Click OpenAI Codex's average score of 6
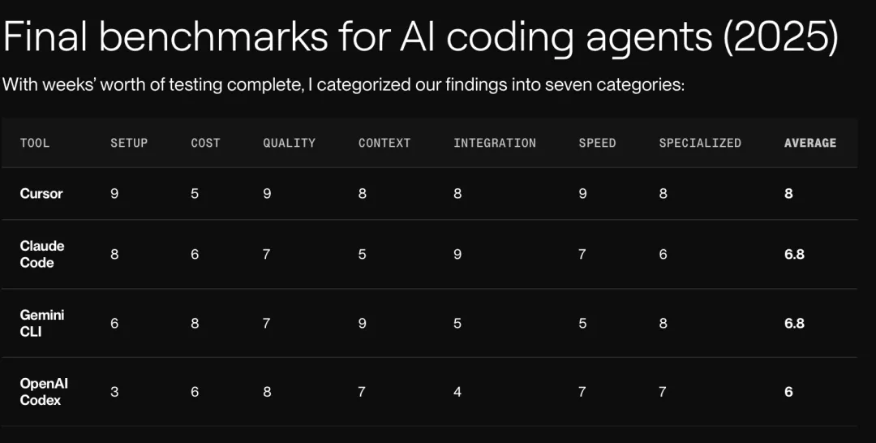 tap(788, 392)
